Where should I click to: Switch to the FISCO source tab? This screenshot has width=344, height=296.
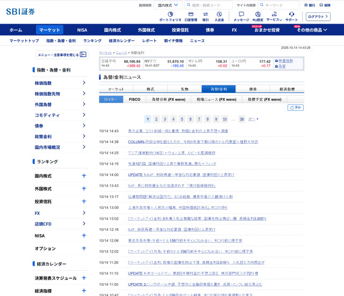[134, 99]
